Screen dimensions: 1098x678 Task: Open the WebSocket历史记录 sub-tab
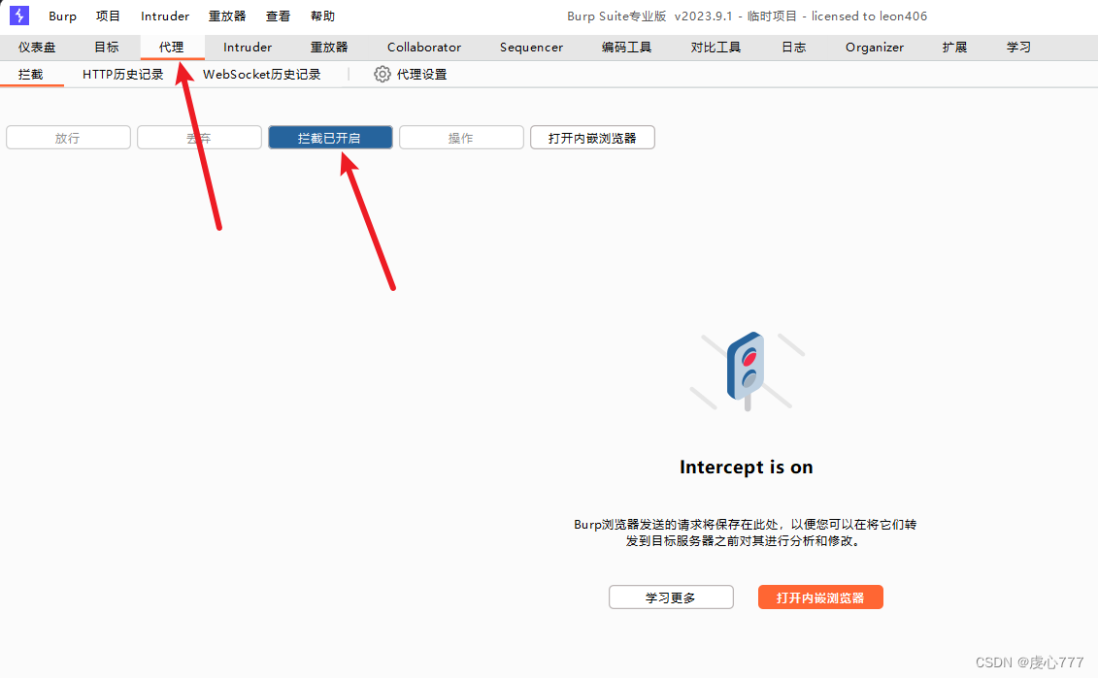[260, 74]
